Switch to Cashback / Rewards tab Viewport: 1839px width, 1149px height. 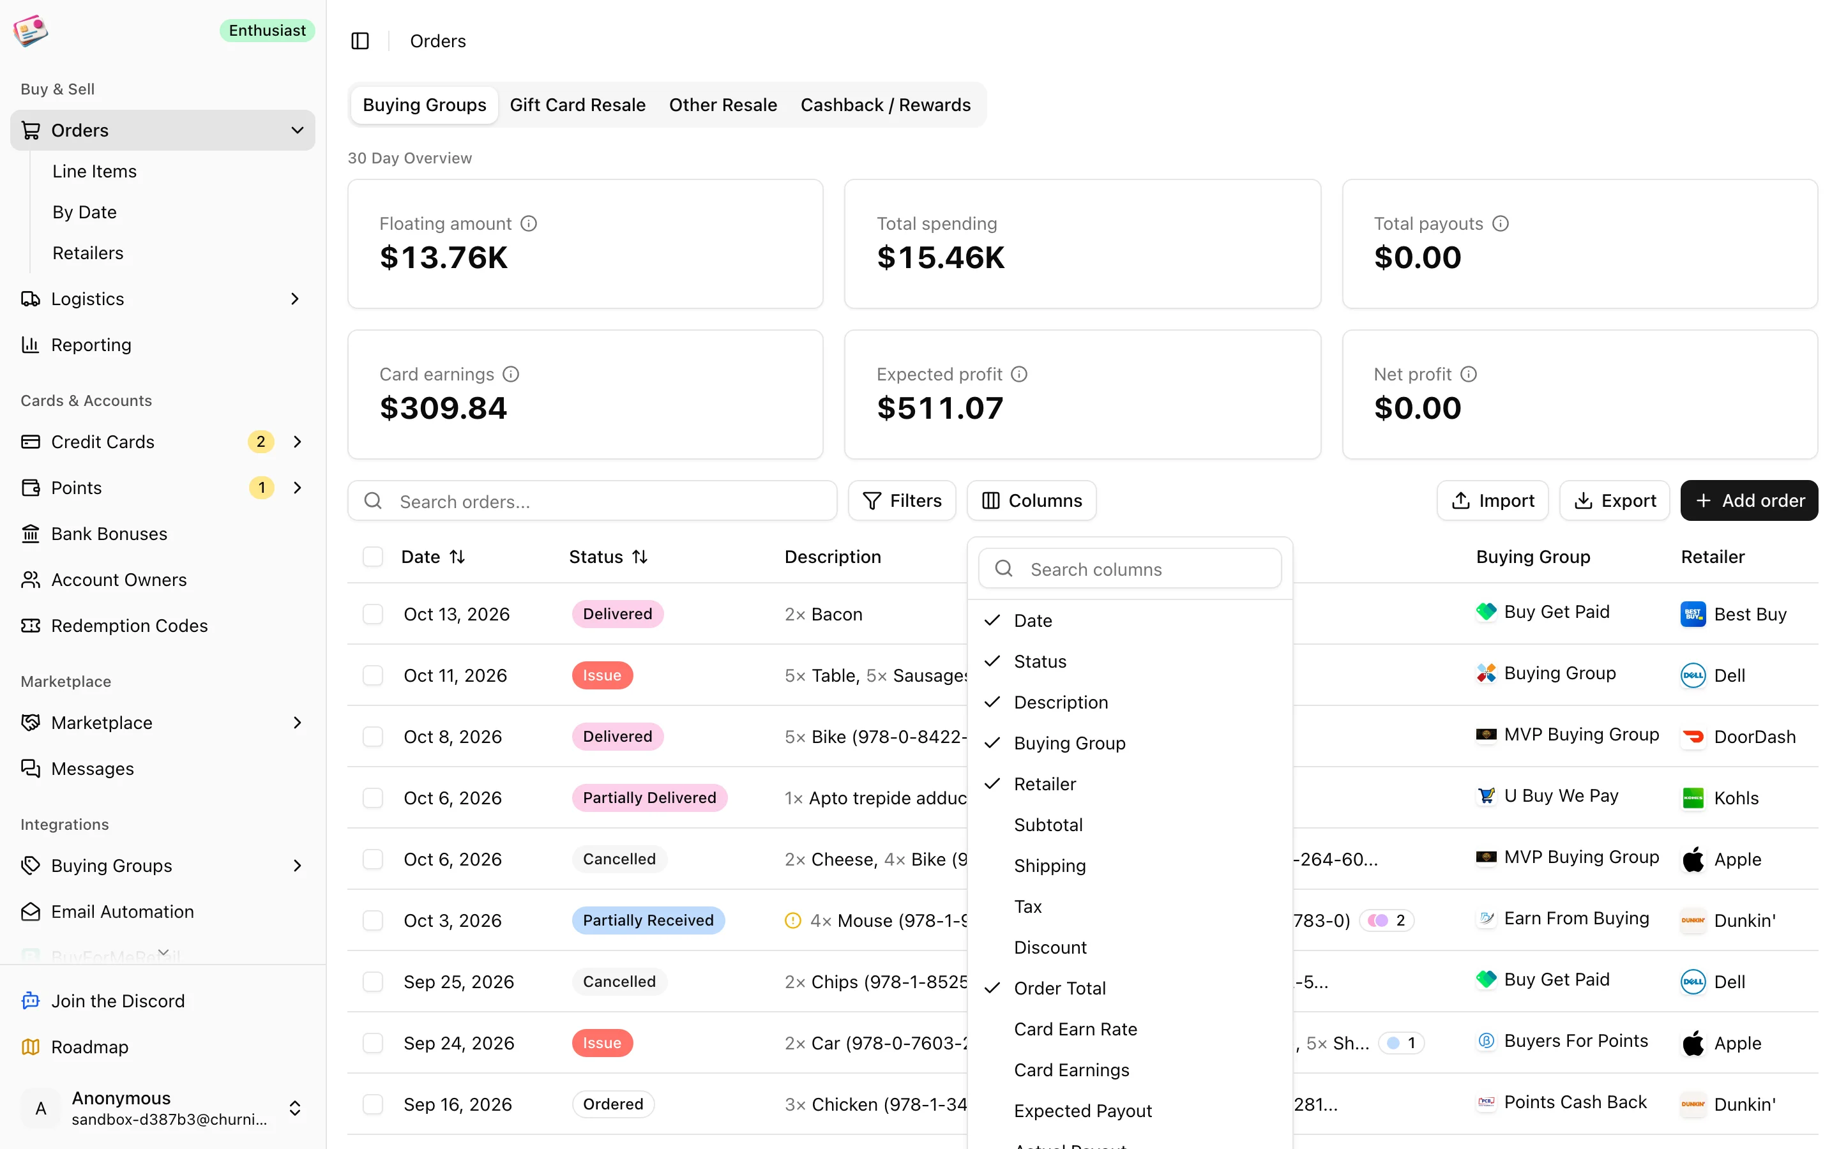[885, 105]
